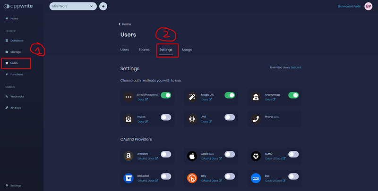Click the Bitly provider logo
378x191 pixels.
(192, 178)
